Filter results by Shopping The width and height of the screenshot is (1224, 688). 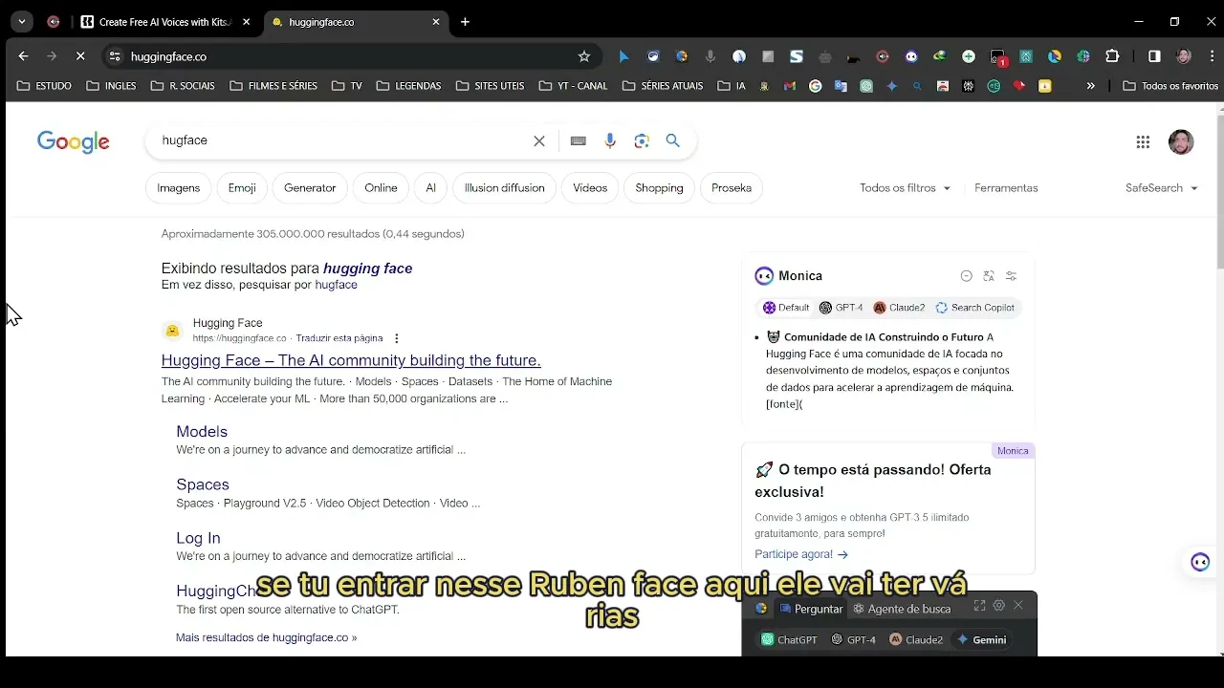tap(660, 188)
